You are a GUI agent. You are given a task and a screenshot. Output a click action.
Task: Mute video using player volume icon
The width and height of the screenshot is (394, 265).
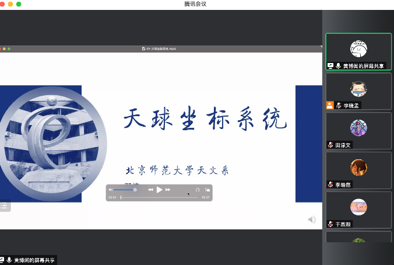(x=111, y=190)
